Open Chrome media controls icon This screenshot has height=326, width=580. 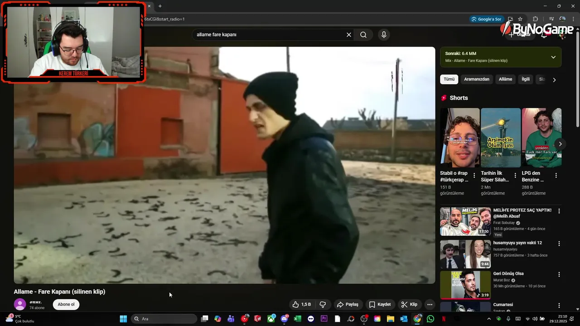551,19
